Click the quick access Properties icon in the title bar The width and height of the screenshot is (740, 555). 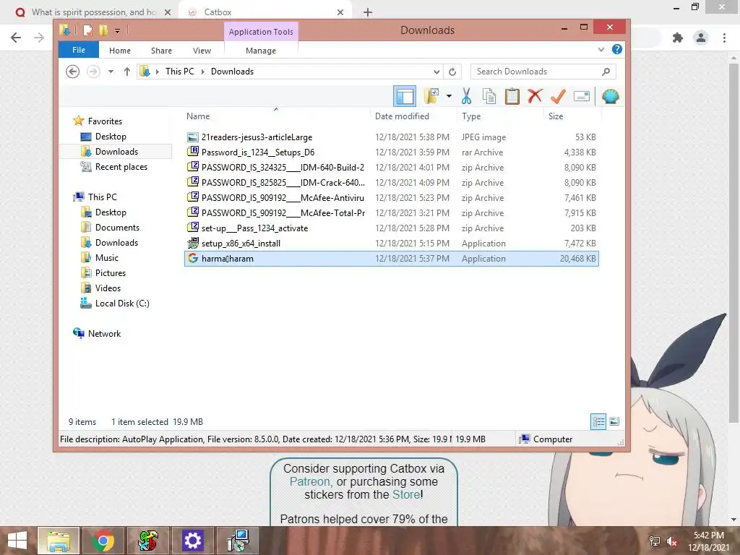[87, 30]
